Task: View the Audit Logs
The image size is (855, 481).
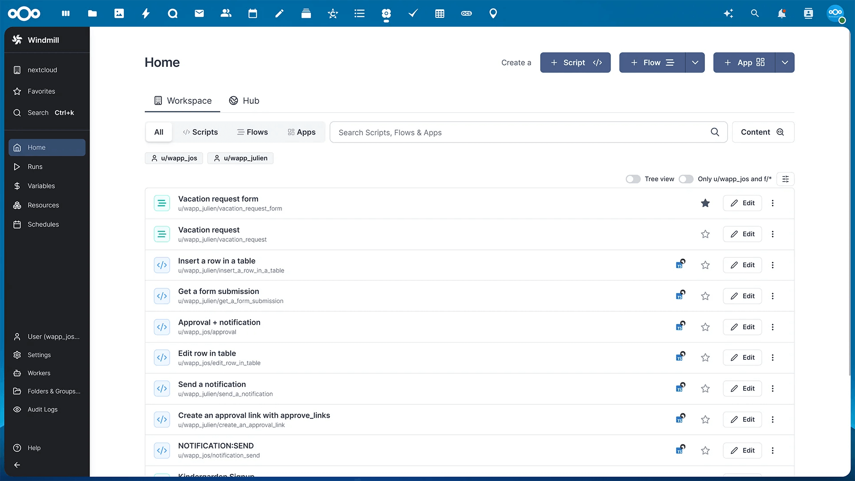Action: coord(42,409)
